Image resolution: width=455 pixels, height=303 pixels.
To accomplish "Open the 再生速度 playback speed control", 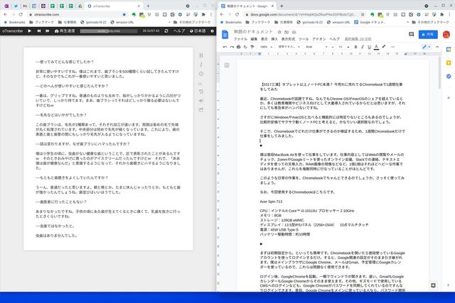I will pos(65,31).
